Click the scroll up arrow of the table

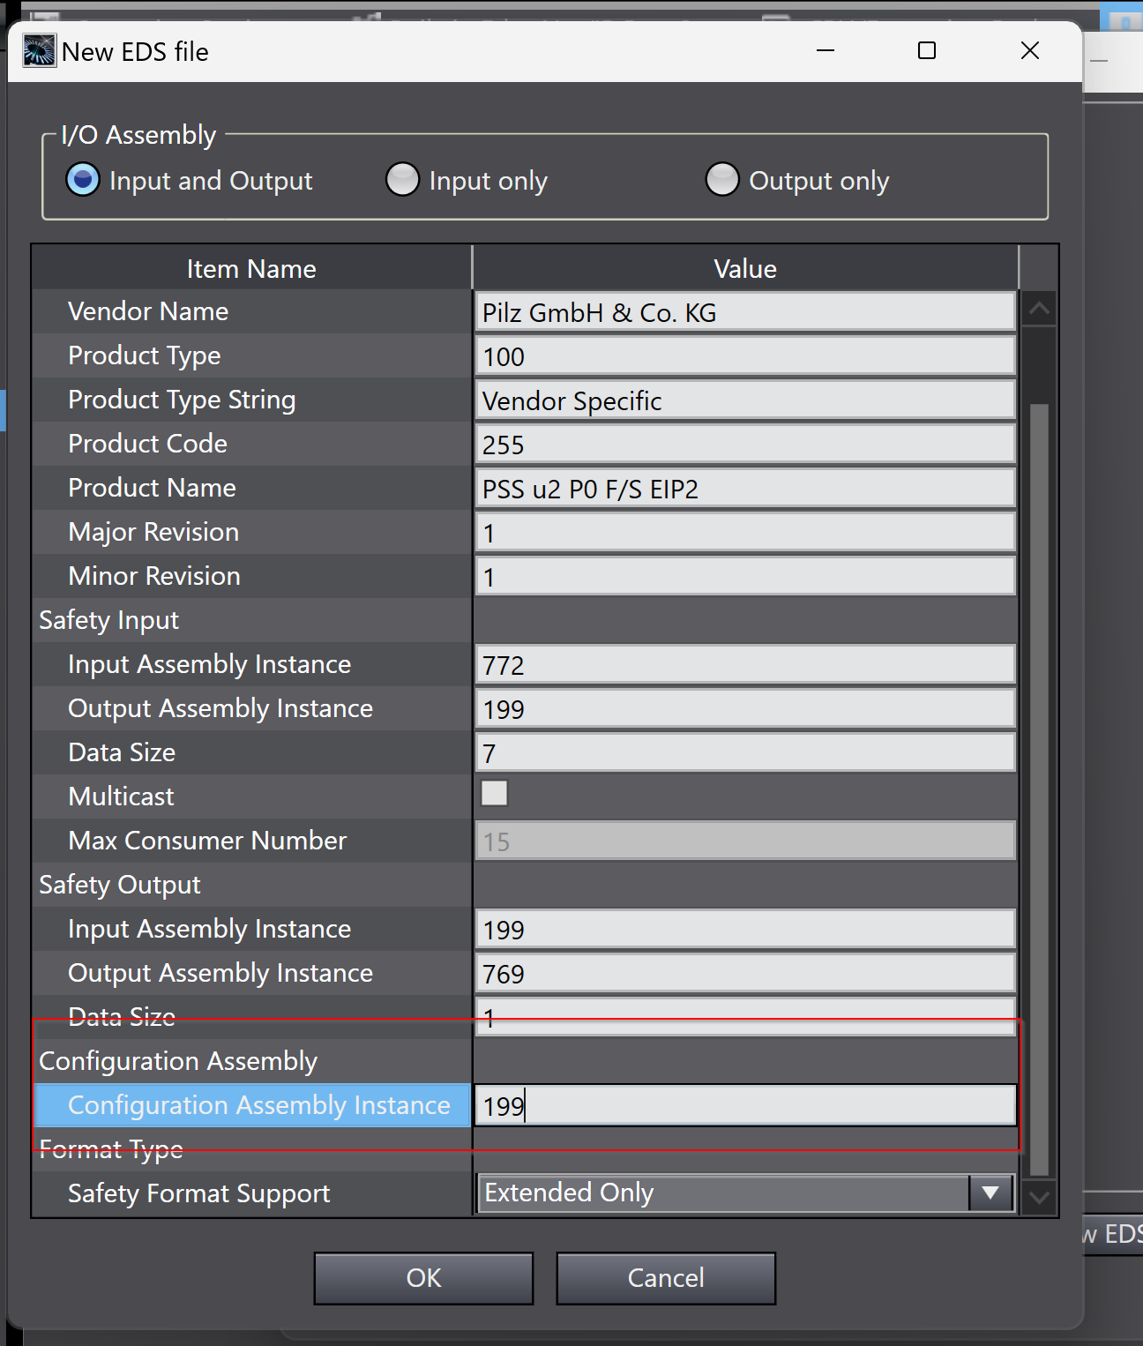[1039, 308]
